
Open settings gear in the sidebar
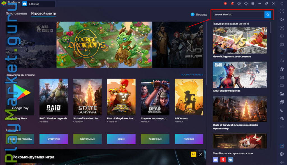coord(282,154)
